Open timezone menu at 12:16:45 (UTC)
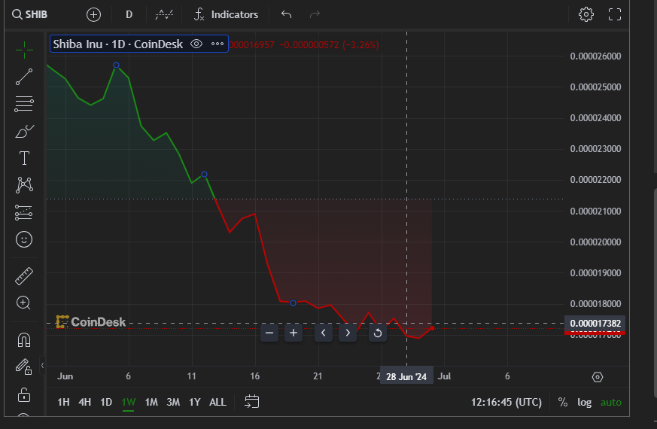The image size is (657, 429). click(506, 402)
